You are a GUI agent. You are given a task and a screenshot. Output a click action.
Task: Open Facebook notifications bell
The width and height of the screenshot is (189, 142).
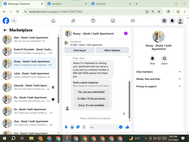pos(172,21)
